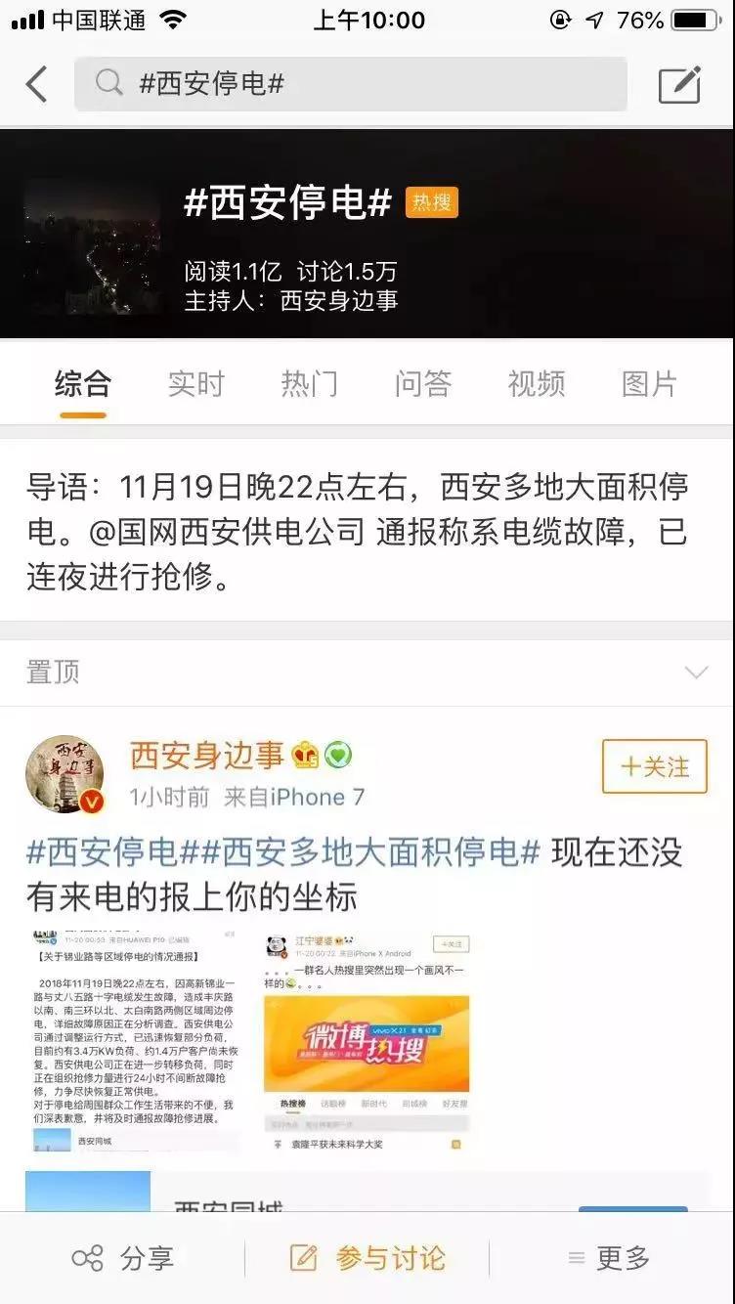Switch to the 实时 tab

[x=195, y=384]
